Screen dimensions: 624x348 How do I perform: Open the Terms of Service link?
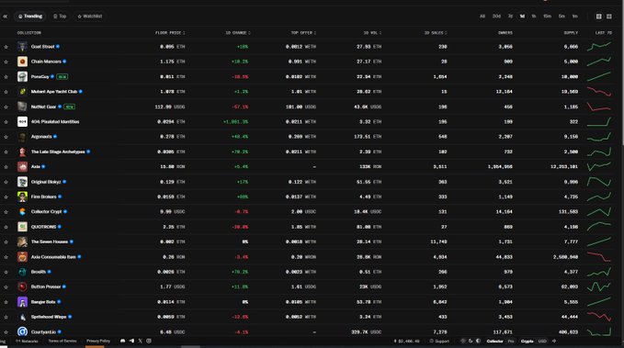point(62,341)
